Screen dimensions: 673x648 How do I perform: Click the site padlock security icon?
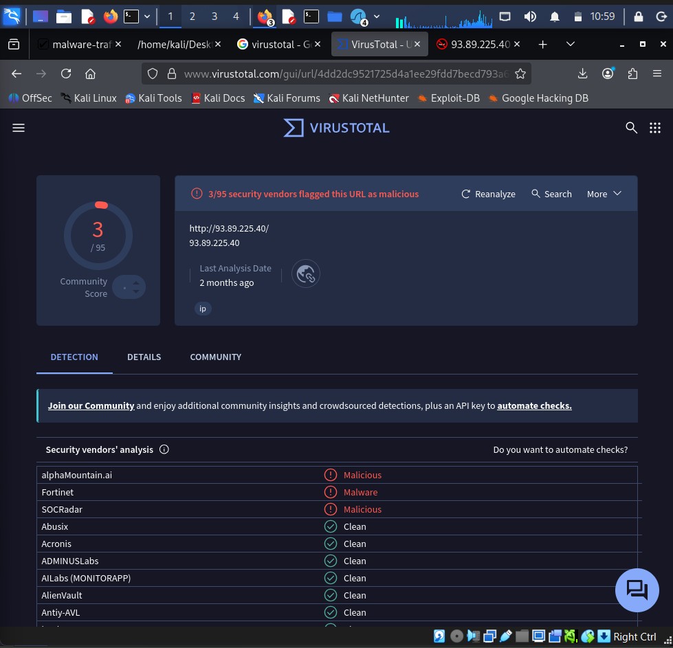click(x=172, y=74)
